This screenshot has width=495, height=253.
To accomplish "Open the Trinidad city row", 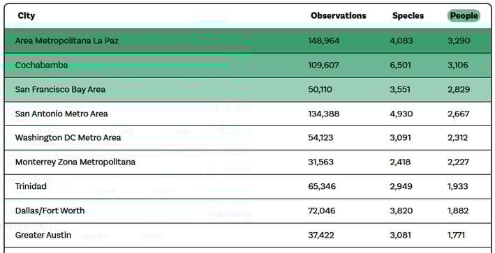I will [x=248, y=187].
